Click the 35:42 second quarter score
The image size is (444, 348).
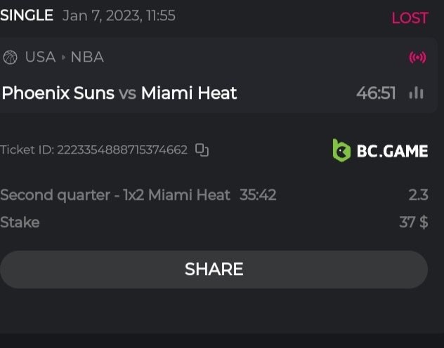[258, 195]
